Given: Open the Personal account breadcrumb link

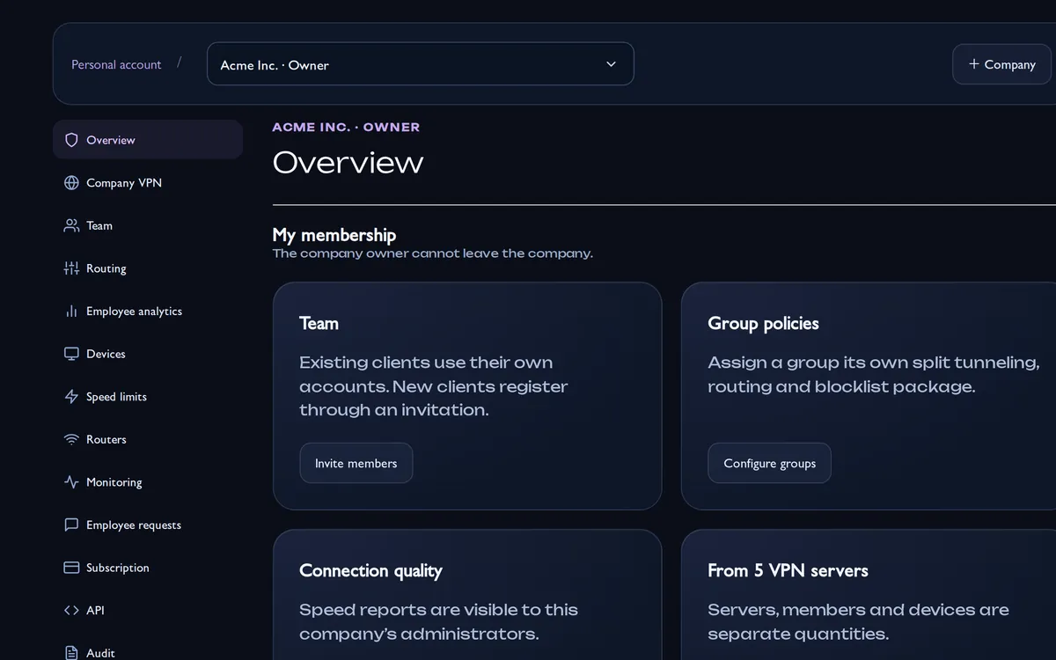Looking at the screenshot, I should tap(116, 64).
